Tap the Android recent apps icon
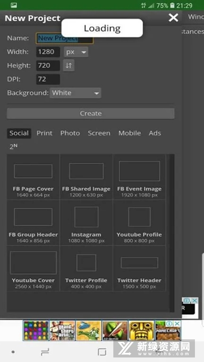204x362 pixels. tap(45, 352)
